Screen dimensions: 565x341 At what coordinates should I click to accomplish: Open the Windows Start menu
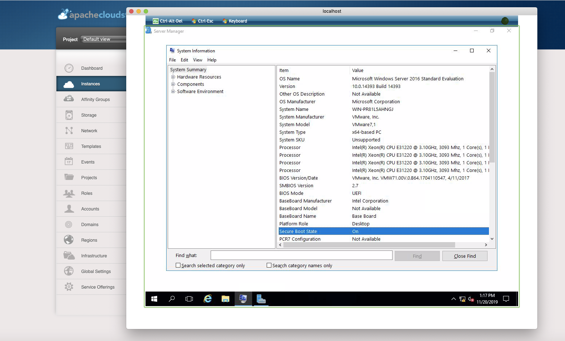tap(154, 299)
